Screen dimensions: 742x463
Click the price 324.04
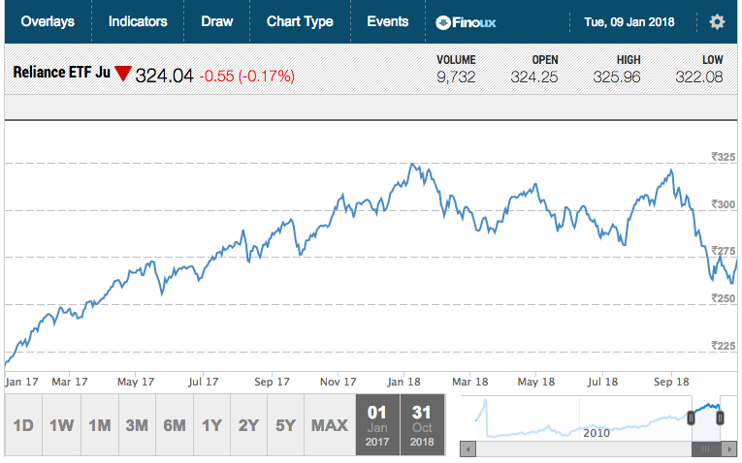[164, 76]
